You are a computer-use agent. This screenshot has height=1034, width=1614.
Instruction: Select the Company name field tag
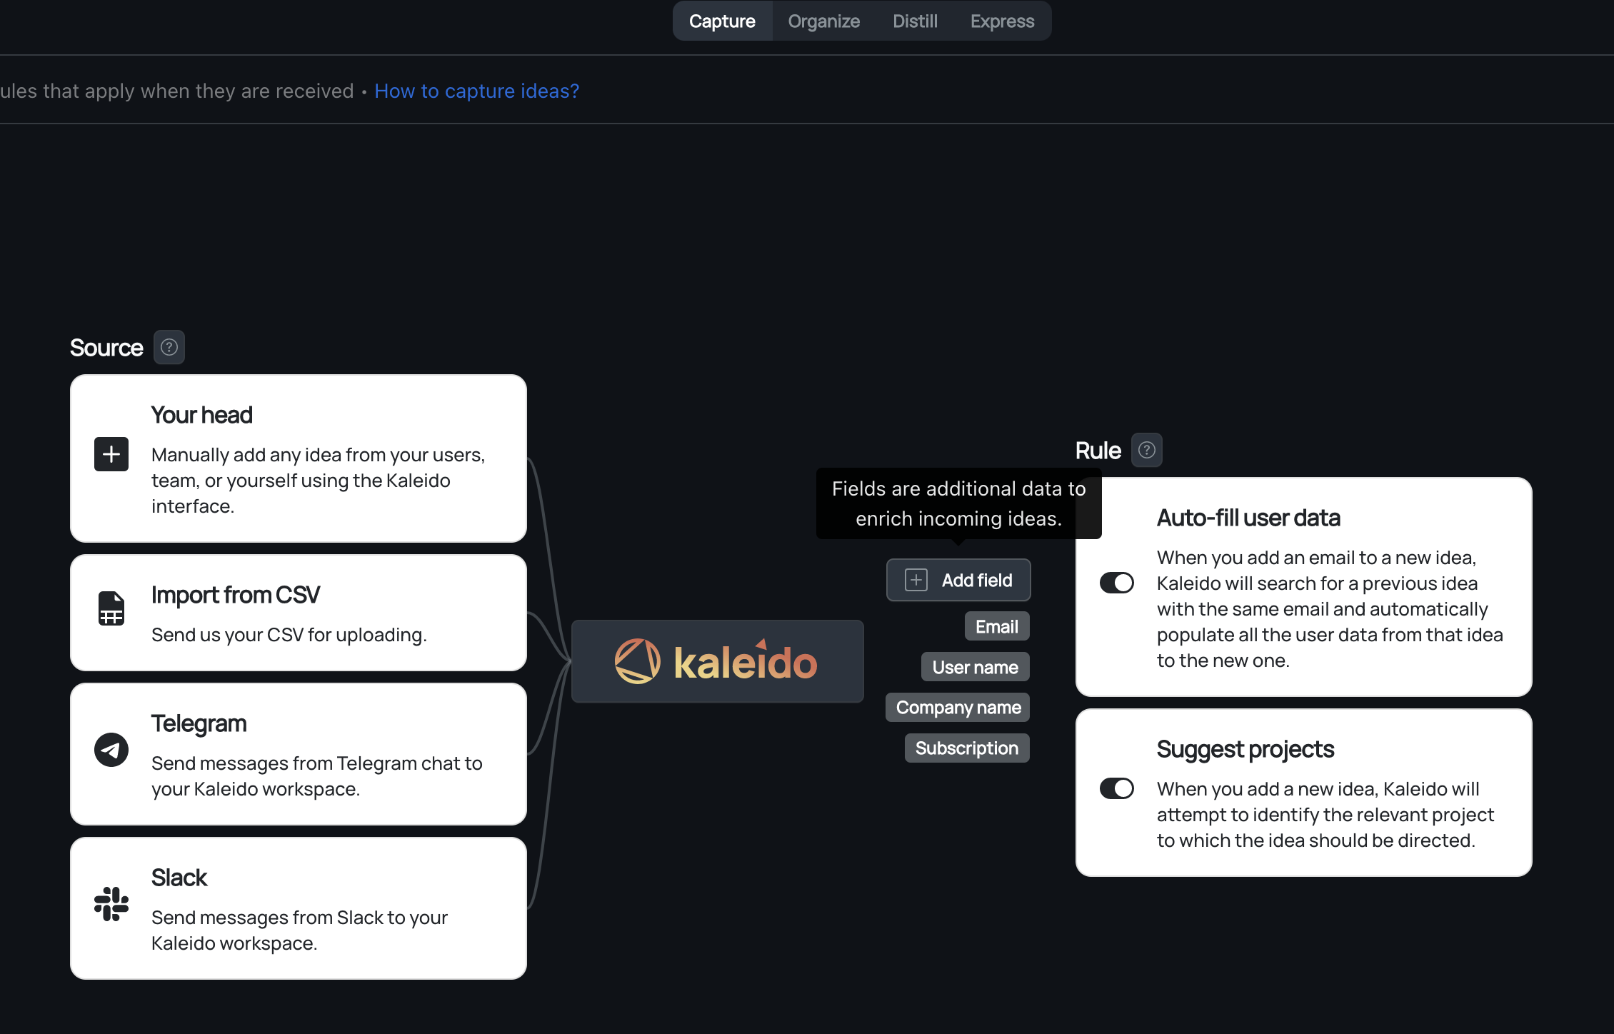click(x=958, y=708)
